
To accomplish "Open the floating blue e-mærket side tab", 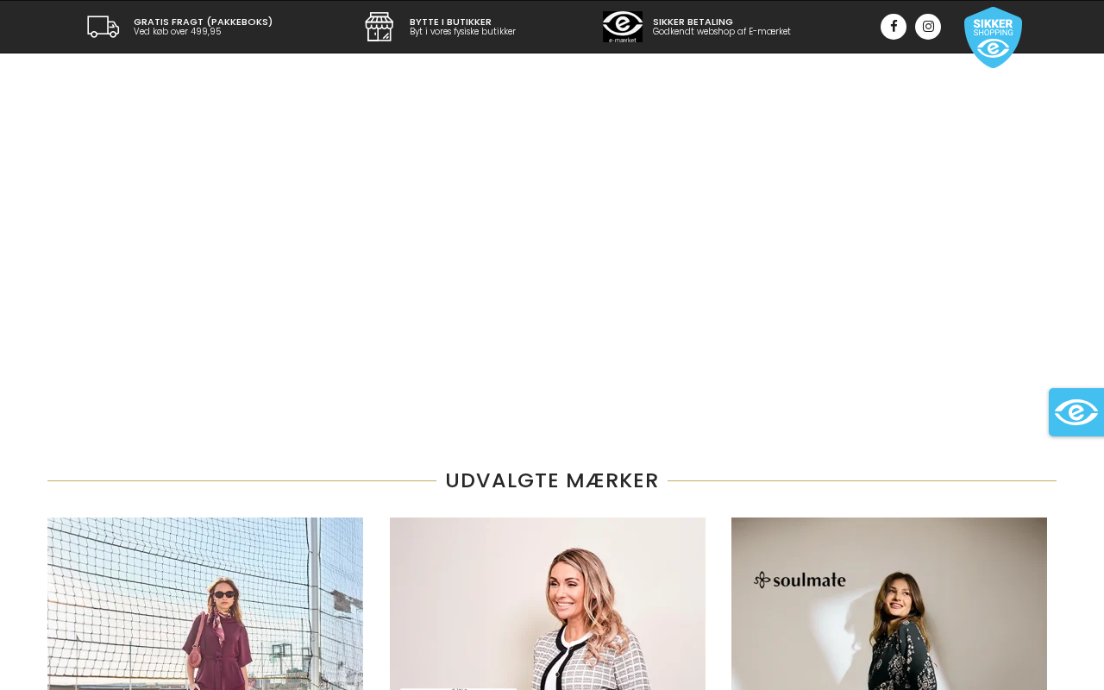I will pyautogui.click(x=1076, y=412).
